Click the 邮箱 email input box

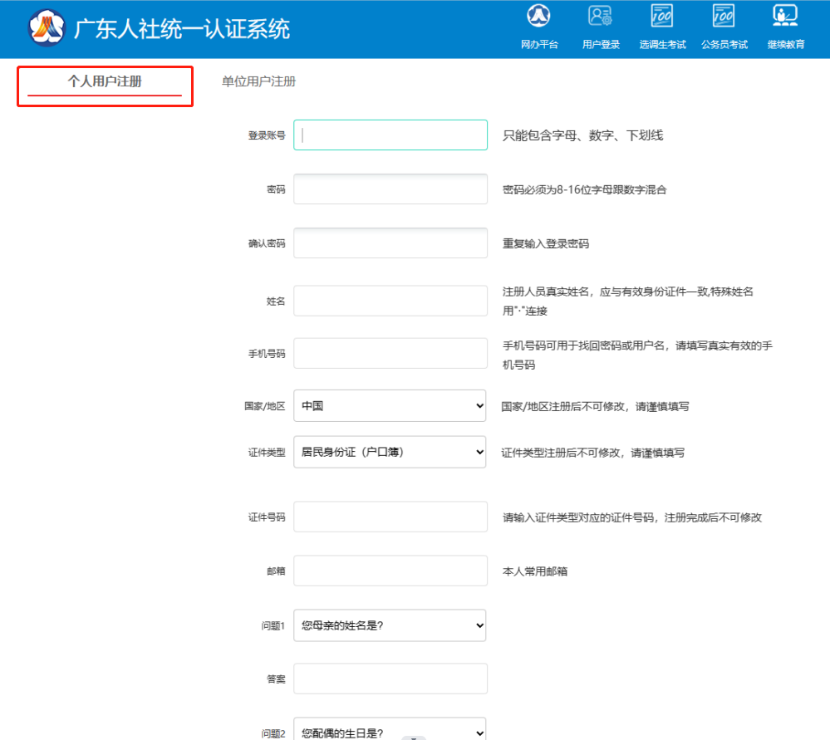click(389, 571)
